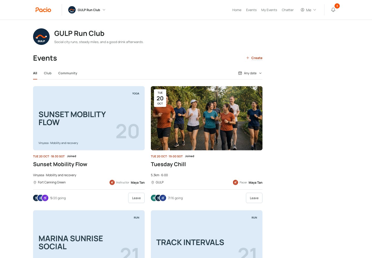Screen dimensions: 372x258
Task: Click Maya Tan's pacer avatar
Action: tap(235, 182)
